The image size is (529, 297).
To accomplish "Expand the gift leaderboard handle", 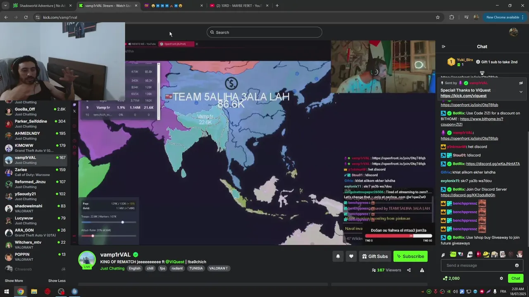I will coord(482,73).
